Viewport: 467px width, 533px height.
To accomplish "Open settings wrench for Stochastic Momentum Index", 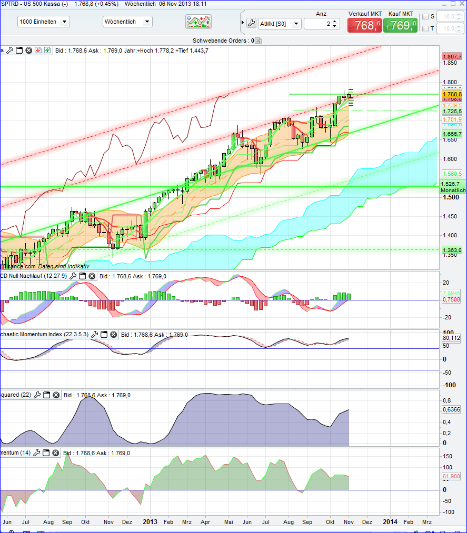I will (95, 334).
